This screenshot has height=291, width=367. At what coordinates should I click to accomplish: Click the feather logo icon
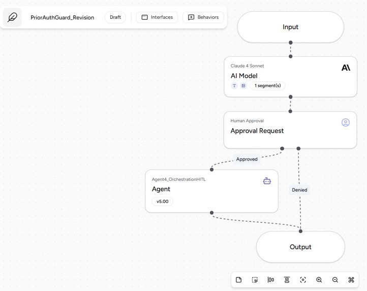(x=12, y=17)
